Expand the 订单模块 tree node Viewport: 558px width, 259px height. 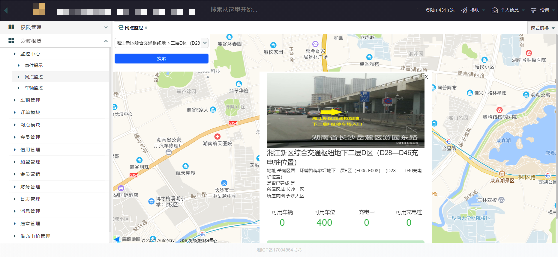15,113
